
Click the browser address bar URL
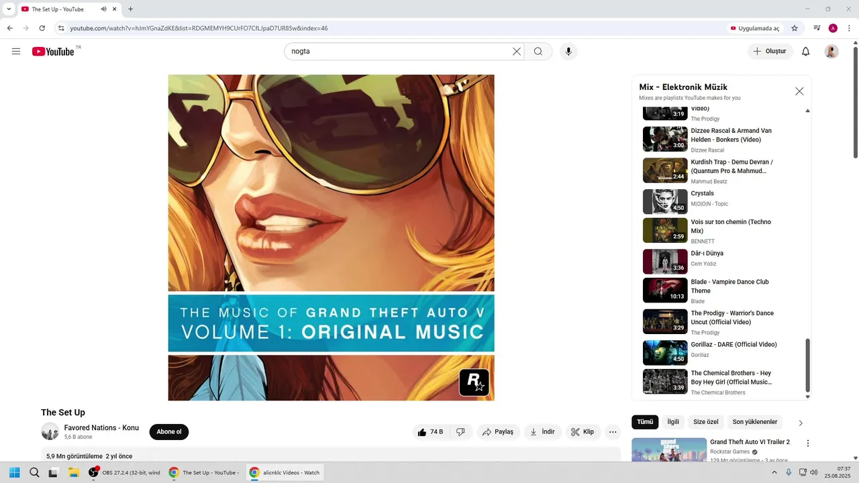click(199, 28)
